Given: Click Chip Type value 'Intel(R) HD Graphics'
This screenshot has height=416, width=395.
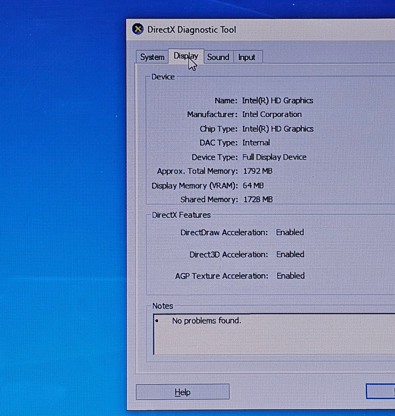Looking at the screenshot, I should click(x=278, y=129).
